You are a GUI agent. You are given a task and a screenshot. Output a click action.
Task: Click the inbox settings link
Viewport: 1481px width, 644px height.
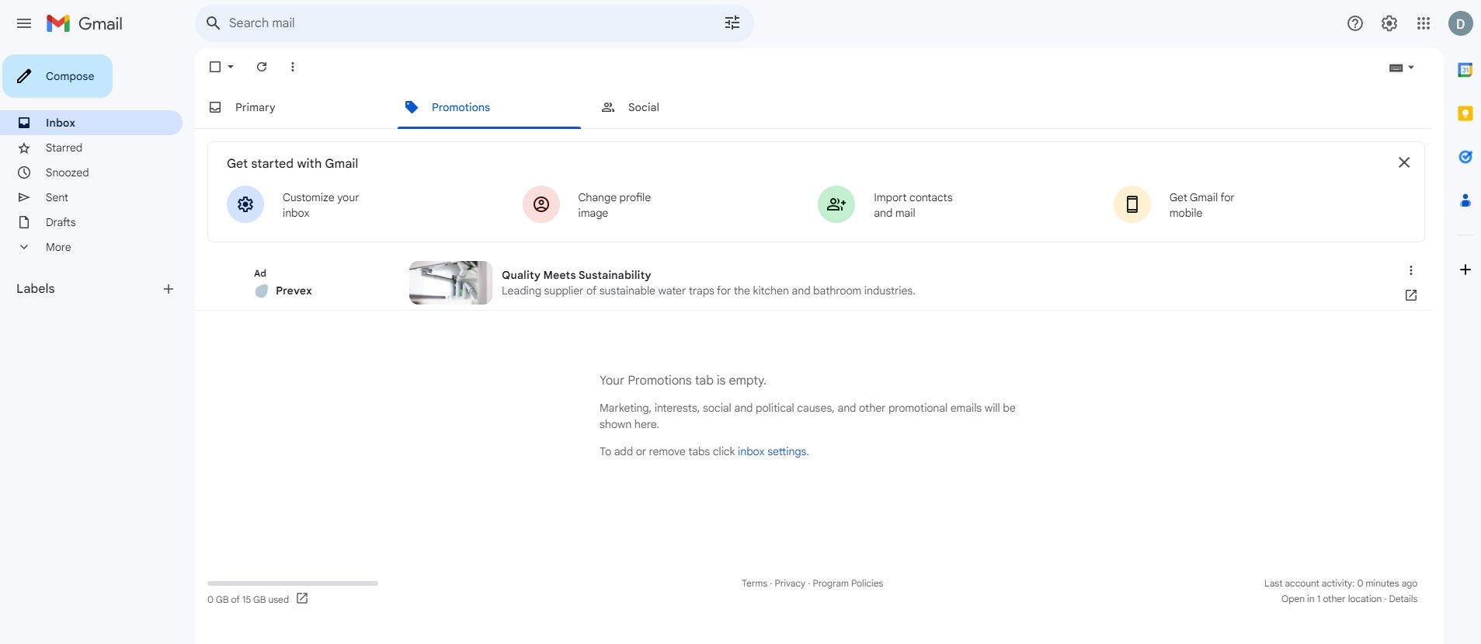(x=772, y=451)
